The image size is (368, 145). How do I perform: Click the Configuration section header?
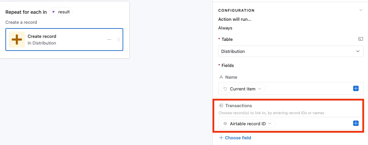[236, 10]
